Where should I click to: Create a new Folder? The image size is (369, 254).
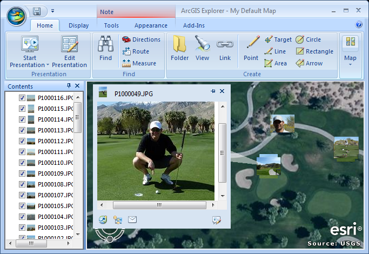coord(179,48)
